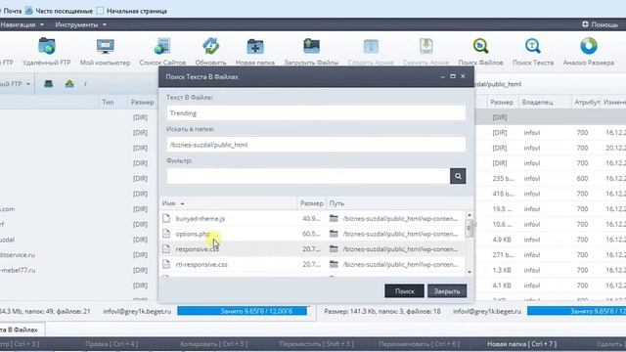Switch to the Поиск Текста В Файлах bottom tab
This screenshot has width=626, height=352.
[20, 330]
